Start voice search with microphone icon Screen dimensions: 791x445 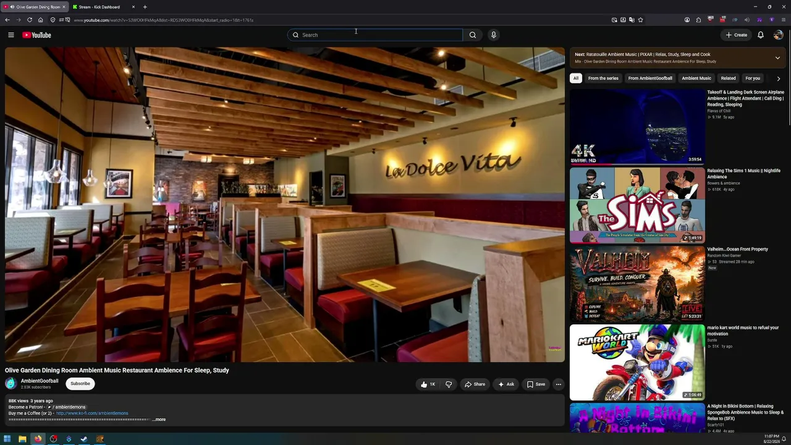[x=493, y=35]
